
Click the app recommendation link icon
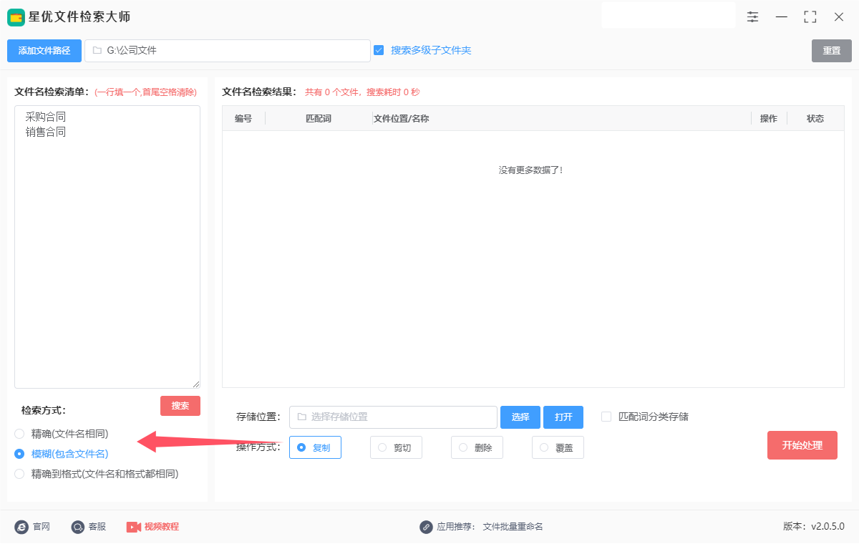click(x=427, y=527)
